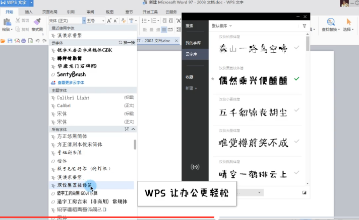The width and height of the screenshot is (359, 220).
Task: Increase font size with the A+ icon
Action: click(x=109, y=21)
